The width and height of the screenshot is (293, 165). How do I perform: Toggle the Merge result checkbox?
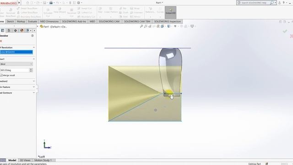click(1, 75)
